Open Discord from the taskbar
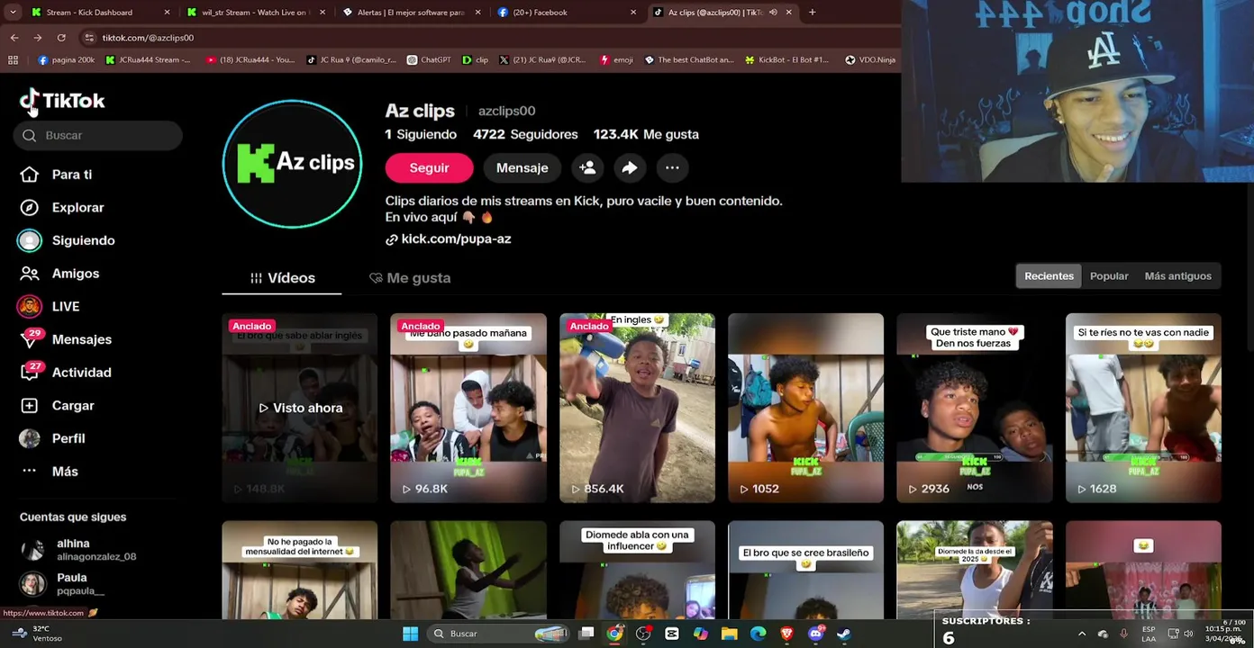1254x648 pixels. coord(815,634)
